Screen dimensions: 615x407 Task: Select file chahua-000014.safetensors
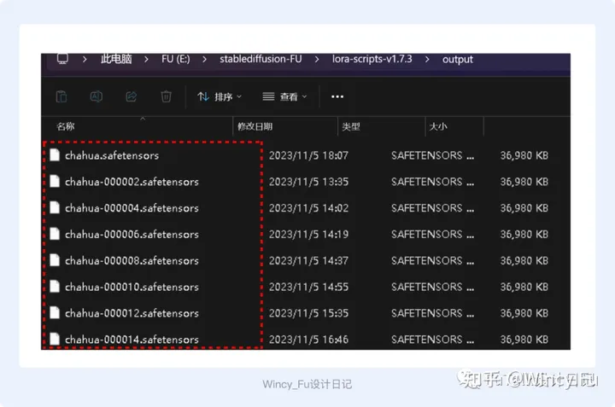click(x=132, y=340)
